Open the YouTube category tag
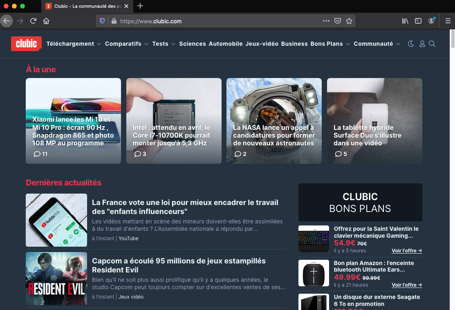Viewport: 455px width, 310px height. (x=128, y=239)
